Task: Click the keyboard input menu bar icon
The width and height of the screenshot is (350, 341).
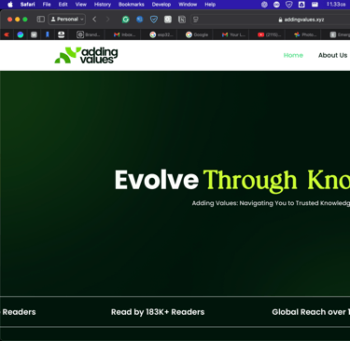Action: (x=315, y=5)
